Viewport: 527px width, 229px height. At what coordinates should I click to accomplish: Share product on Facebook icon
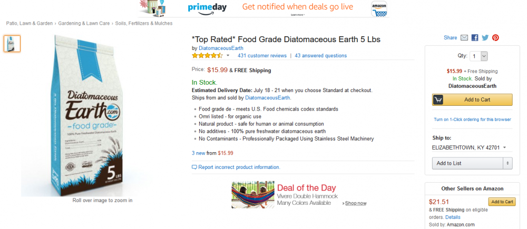pos(475,38)
